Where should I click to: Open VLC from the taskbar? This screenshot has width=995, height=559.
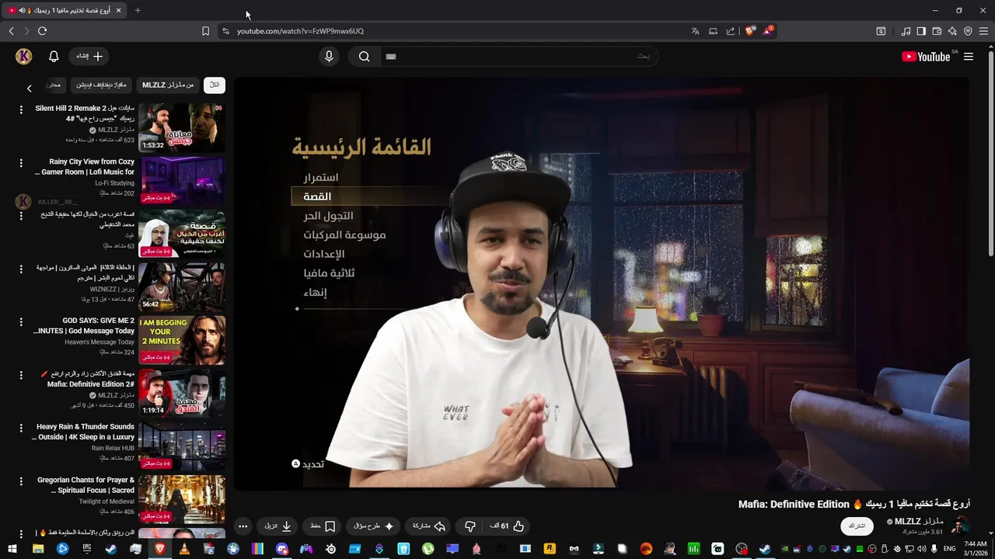[x=184, y=549]
